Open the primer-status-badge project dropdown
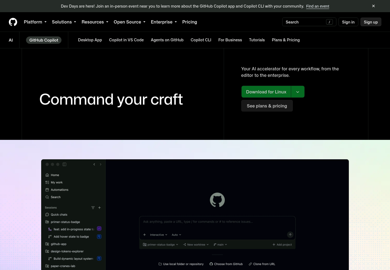 pyautogui.click(x=161, y=245)
